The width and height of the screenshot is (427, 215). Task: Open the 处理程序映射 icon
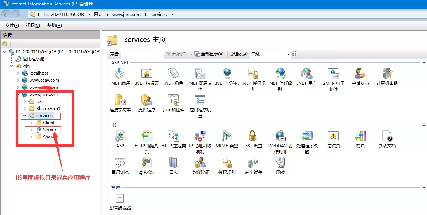[x=307, y=136]
